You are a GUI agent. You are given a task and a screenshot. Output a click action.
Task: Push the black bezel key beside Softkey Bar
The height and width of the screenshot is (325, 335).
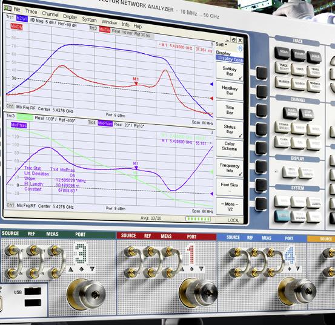[262, 73]
